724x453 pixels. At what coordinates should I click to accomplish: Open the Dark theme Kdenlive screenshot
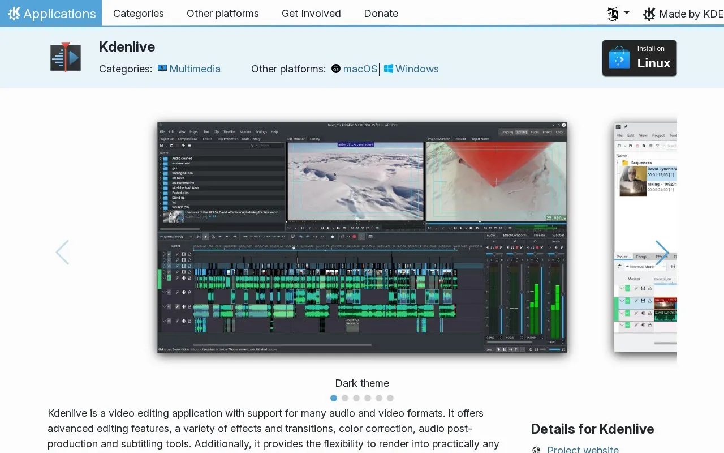pos(362,237)
